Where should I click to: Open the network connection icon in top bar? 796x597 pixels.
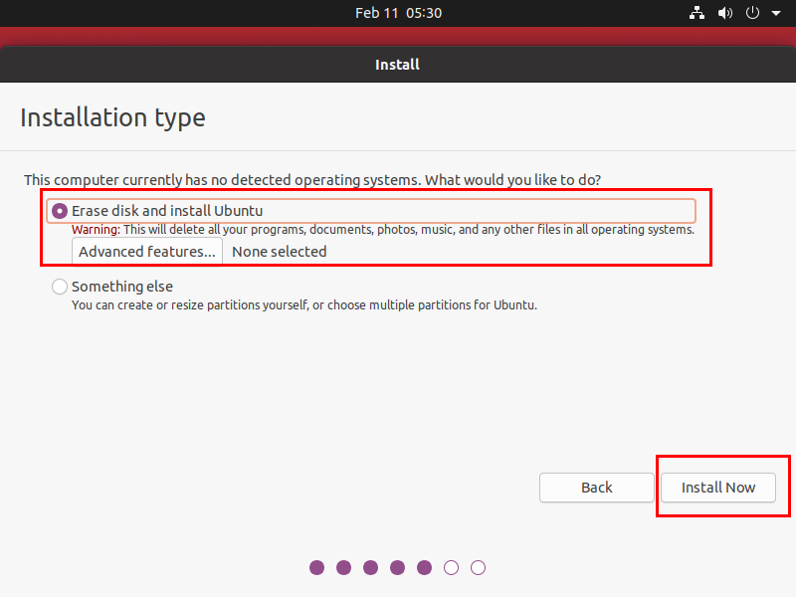[696, 13]
